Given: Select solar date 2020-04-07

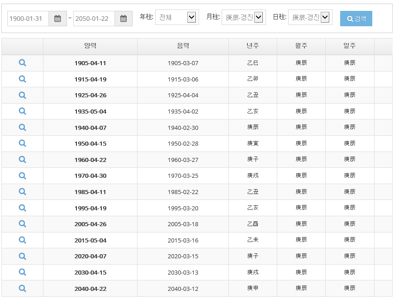Looking at the screenshot, I should coord(90,256).
